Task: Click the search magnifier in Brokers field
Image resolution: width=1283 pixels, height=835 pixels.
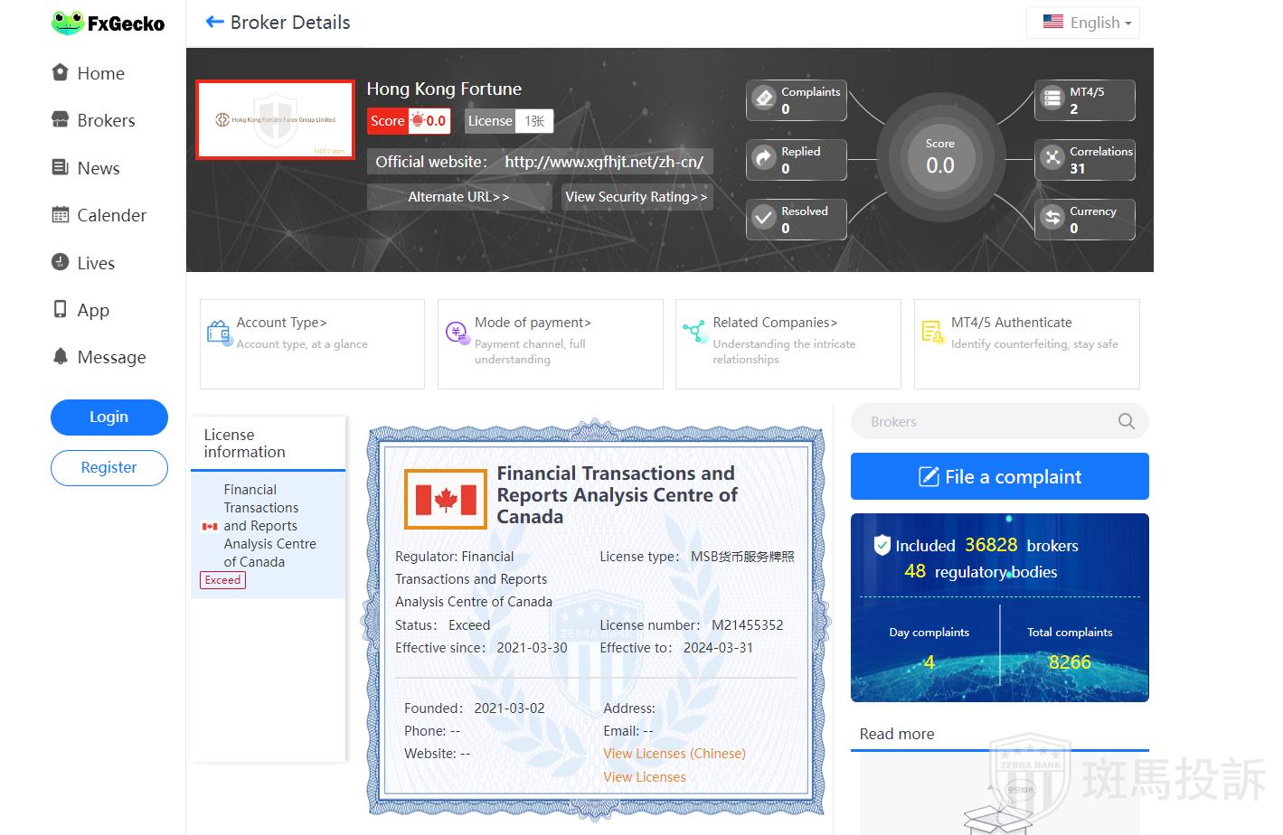Action: pos(1126,421)
